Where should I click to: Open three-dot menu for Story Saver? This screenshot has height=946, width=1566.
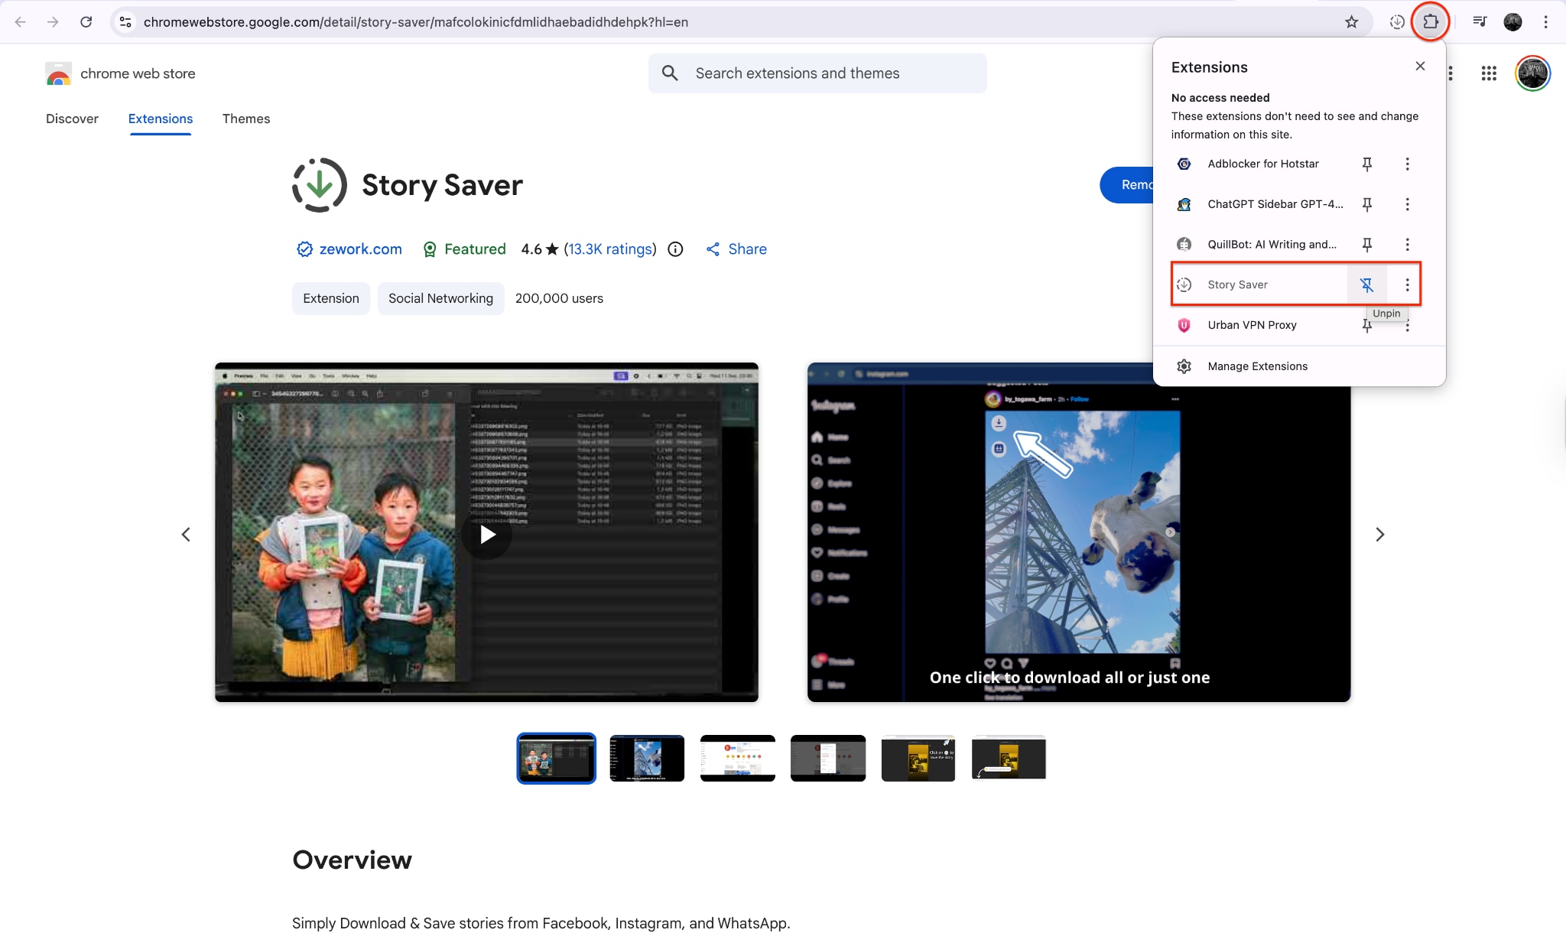pyautogui.click(x=1407, y=284)
